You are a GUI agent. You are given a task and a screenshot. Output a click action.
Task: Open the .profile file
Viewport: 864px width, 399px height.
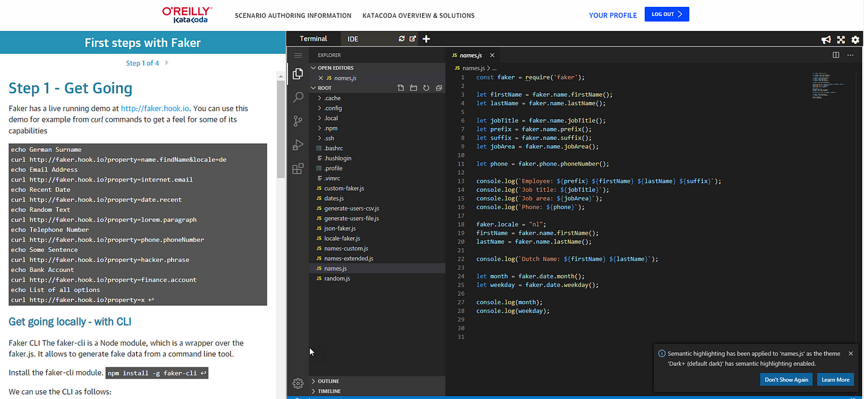333,168
